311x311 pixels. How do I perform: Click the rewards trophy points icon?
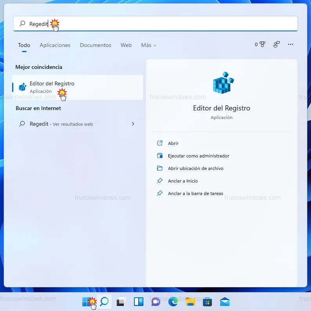(260, 45)
